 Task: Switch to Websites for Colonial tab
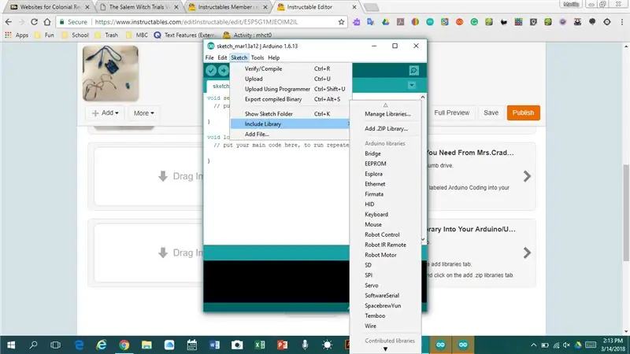coord(50,7)
